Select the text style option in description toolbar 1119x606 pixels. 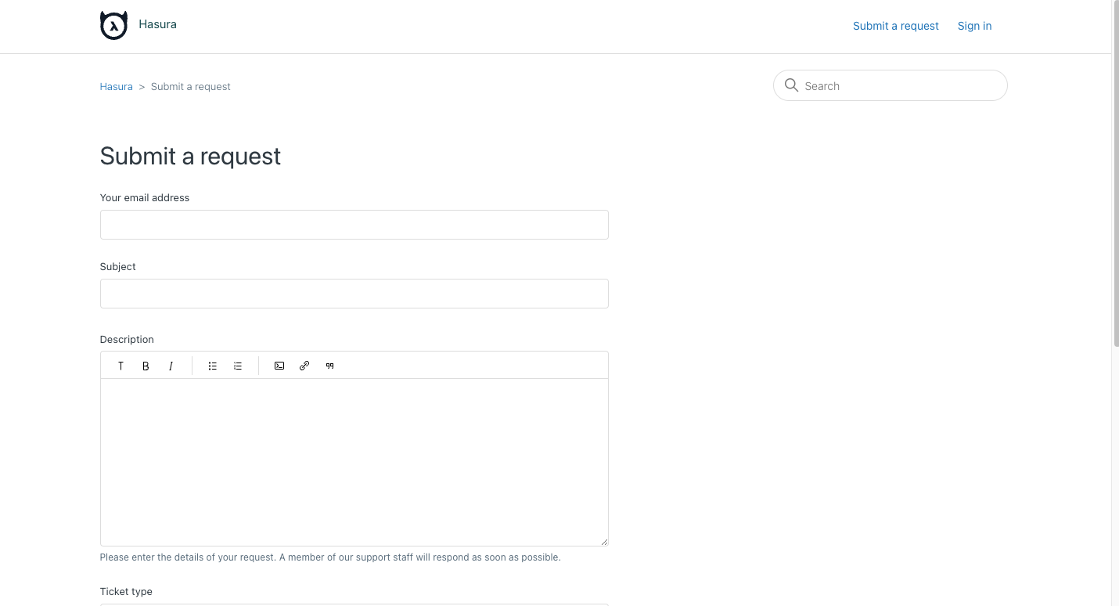coord(121,366)
